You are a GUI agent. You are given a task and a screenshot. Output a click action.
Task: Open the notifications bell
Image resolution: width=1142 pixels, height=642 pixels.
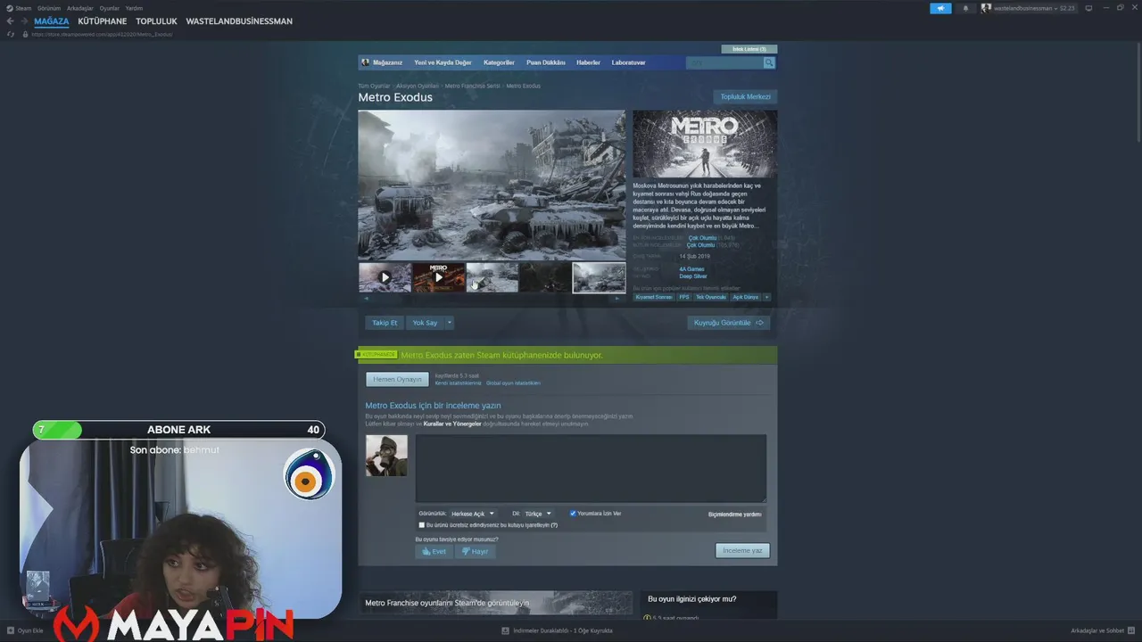click(965, 8)
